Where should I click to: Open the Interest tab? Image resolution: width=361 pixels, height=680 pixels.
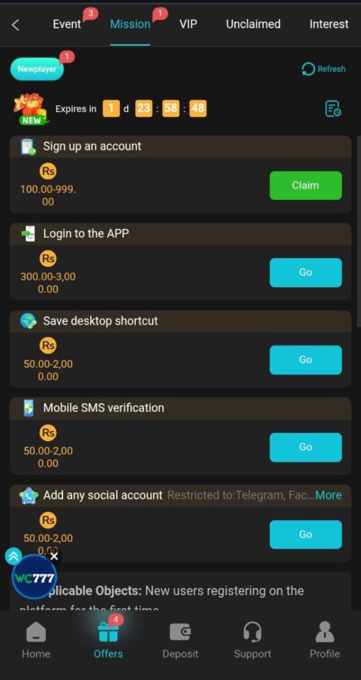click(x=328, y=25)
